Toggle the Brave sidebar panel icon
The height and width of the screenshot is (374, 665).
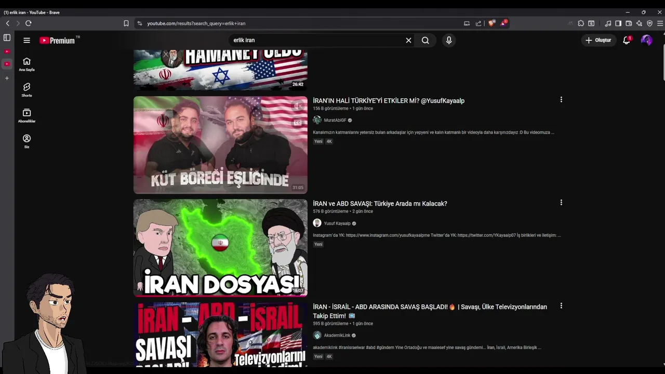[618, 23]
